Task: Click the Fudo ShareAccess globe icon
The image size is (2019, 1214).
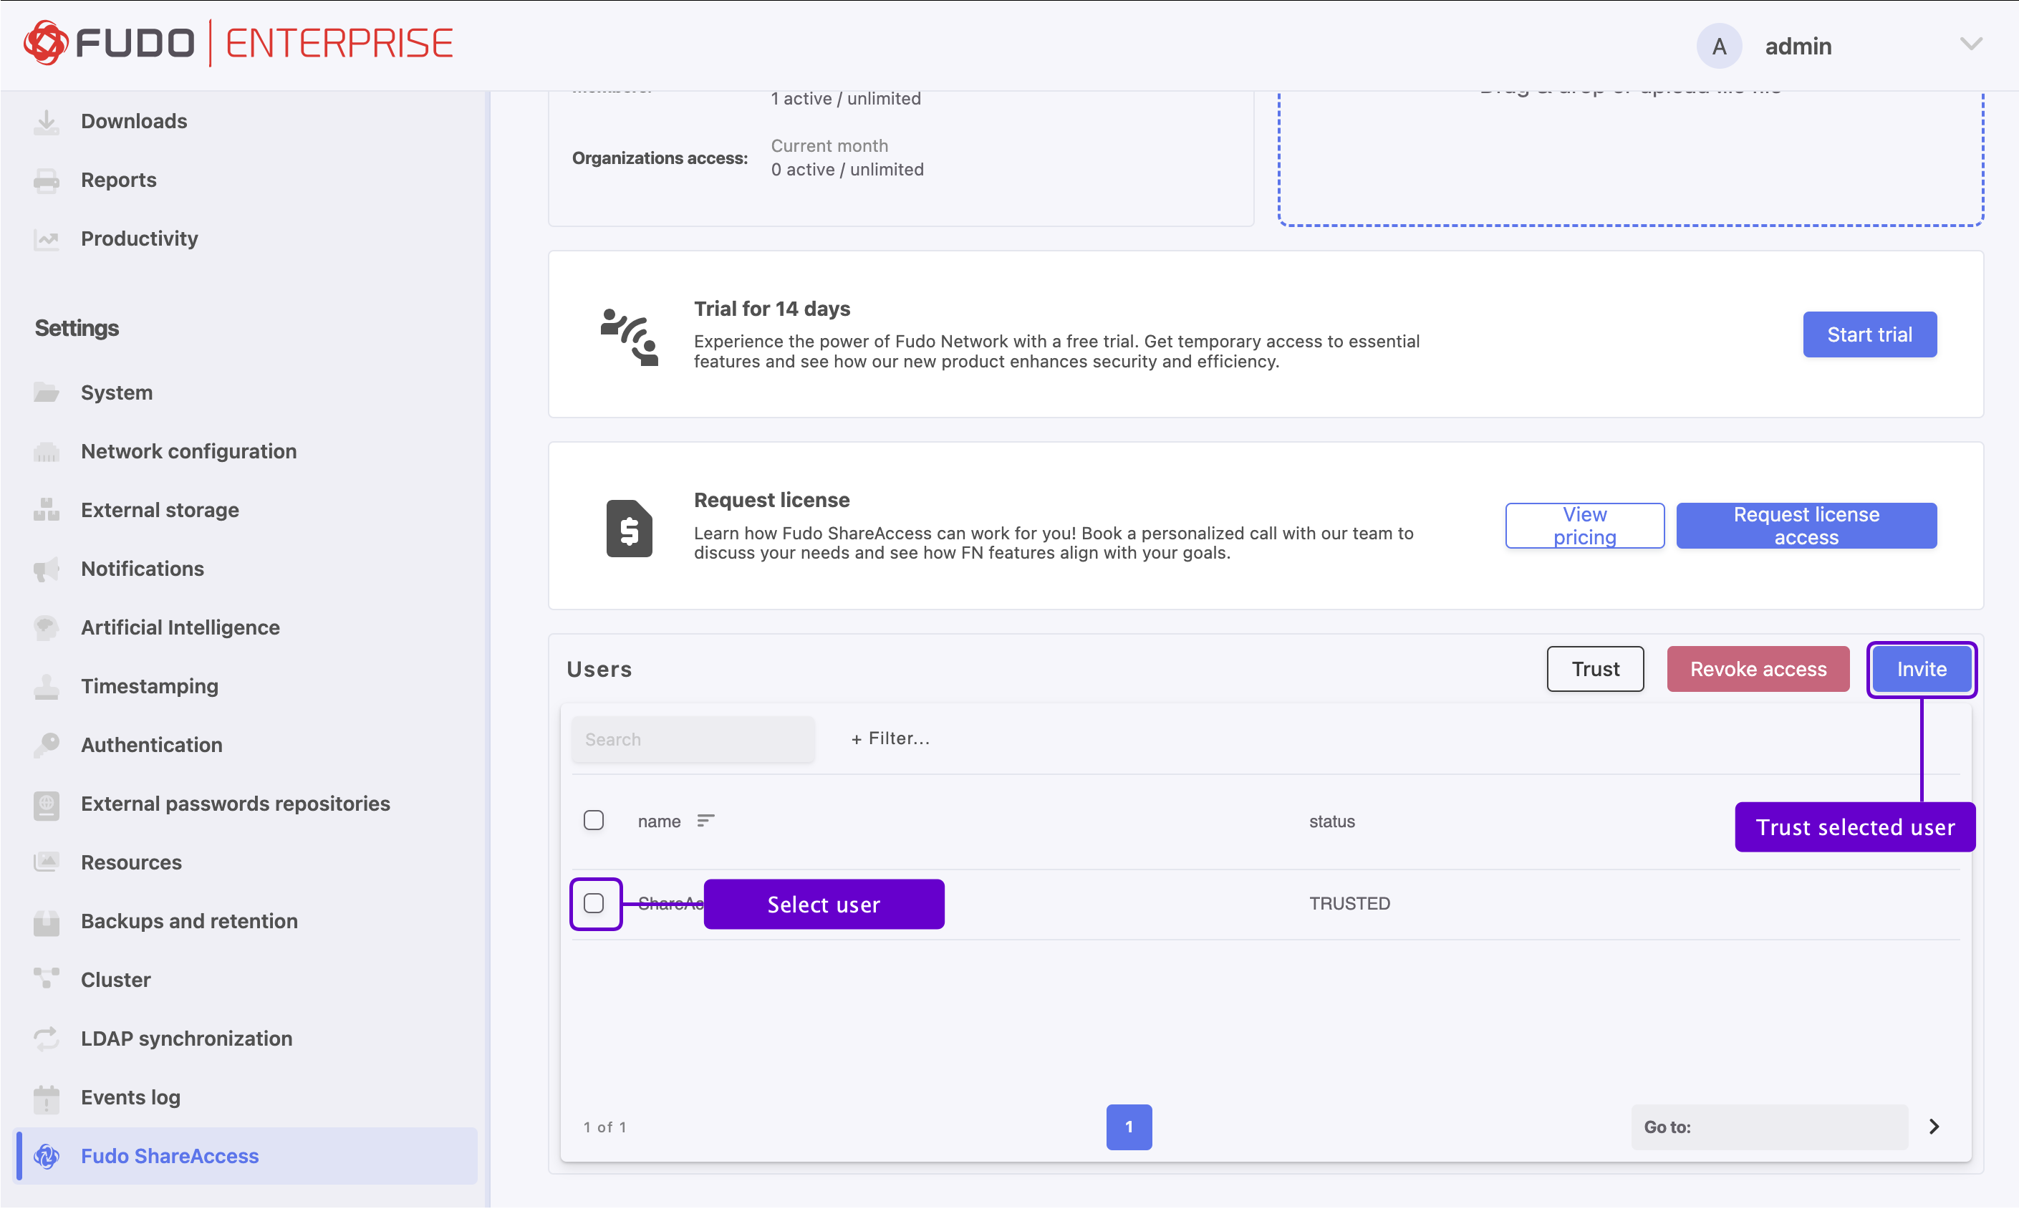Action: click(47, 1157)
